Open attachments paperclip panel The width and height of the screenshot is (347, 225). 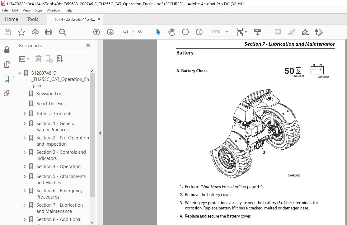pyautogui.click(x=7, y=93)
